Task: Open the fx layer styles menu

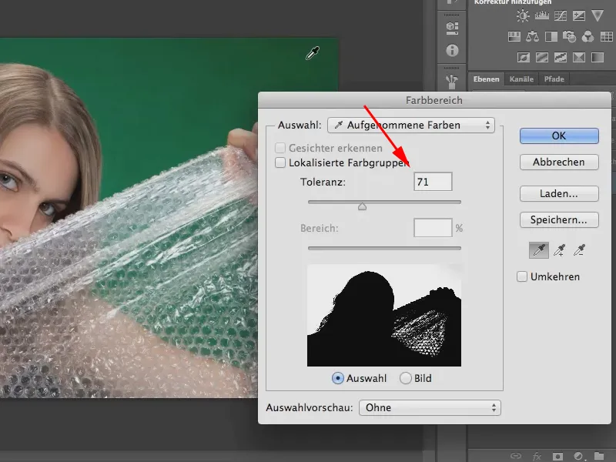Action: point(537,457)
